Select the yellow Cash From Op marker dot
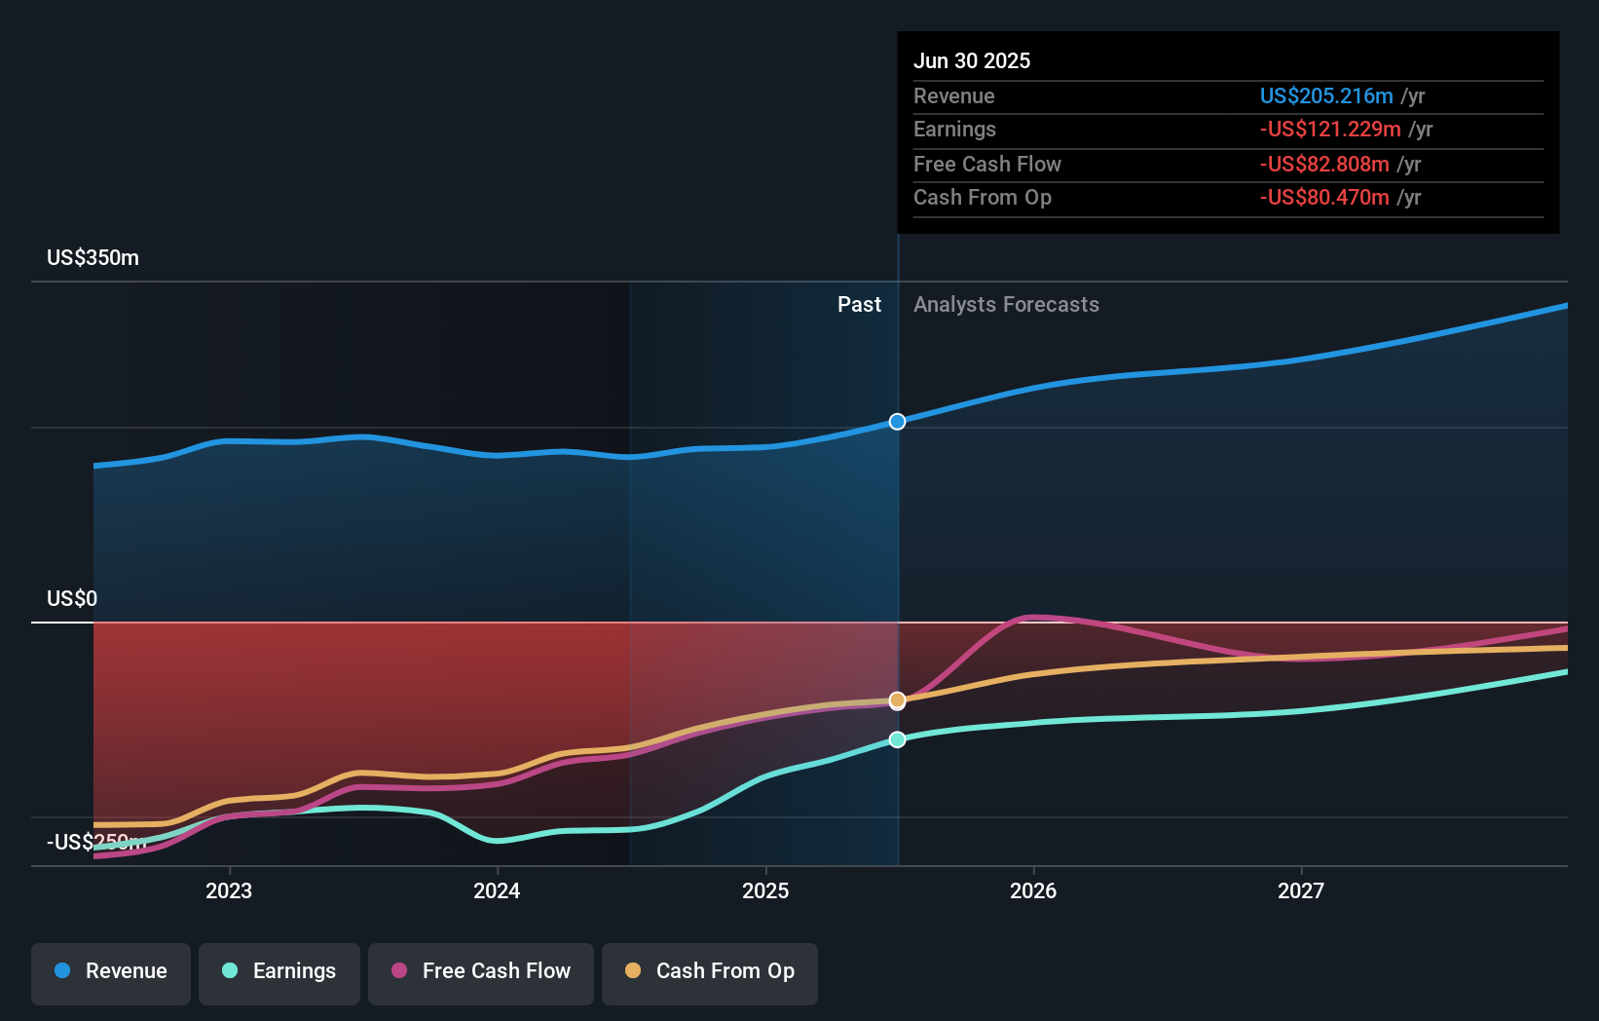1599x1021 pixels. 896,700
